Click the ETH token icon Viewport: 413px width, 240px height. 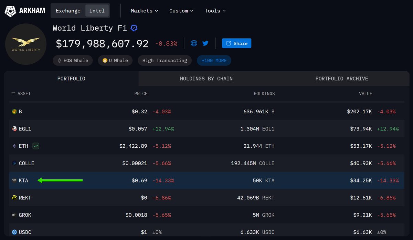[x=14, y=146]
